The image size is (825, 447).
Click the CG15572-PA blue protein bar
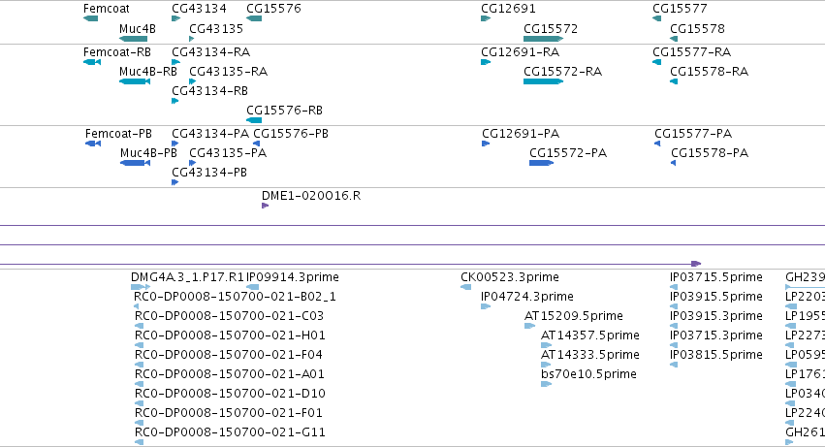pyautogui.click(x=541, y=163)
